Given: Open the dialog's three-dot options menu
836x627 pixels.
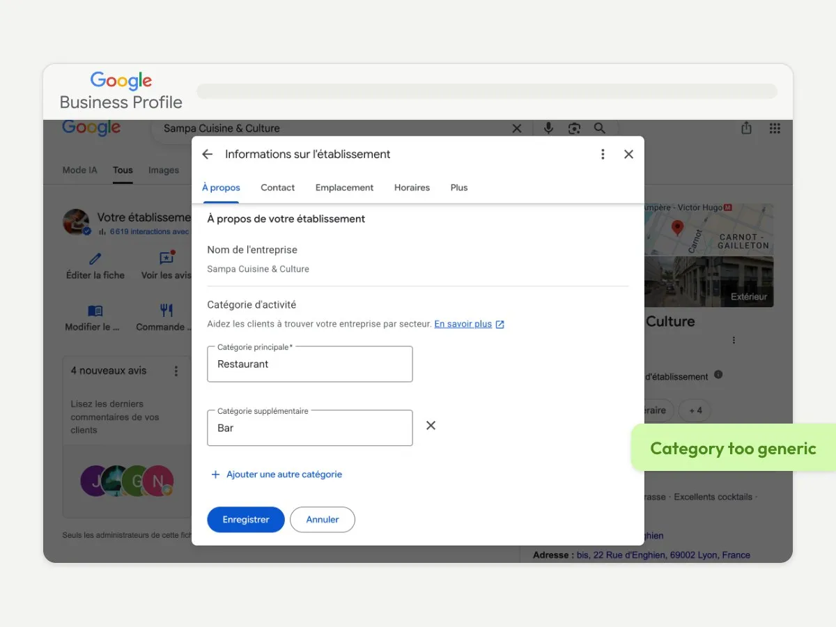Looking at the screenshot, I should (603, 155).
